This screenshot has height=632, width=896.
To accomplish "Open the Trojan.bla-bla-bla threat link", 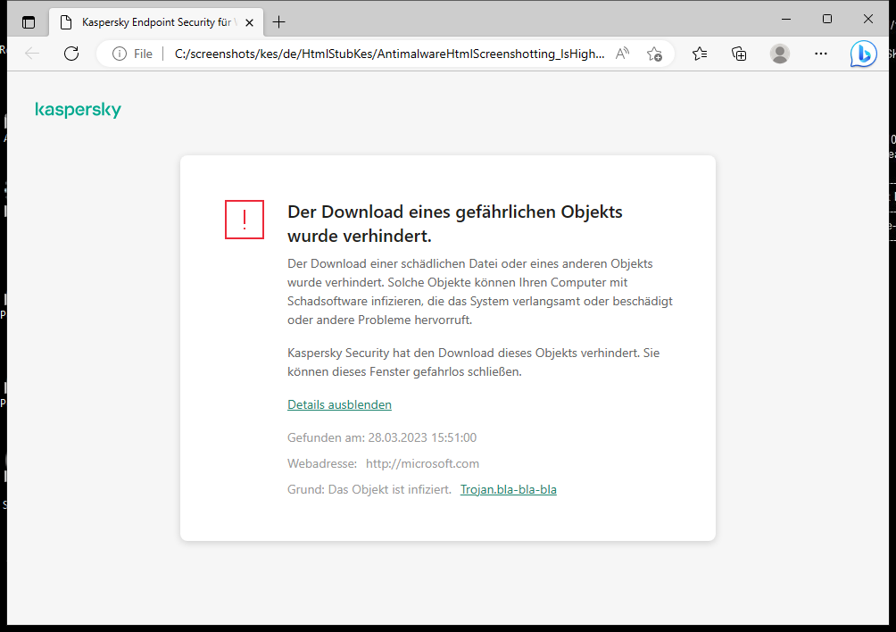I will tap(508, 489).
